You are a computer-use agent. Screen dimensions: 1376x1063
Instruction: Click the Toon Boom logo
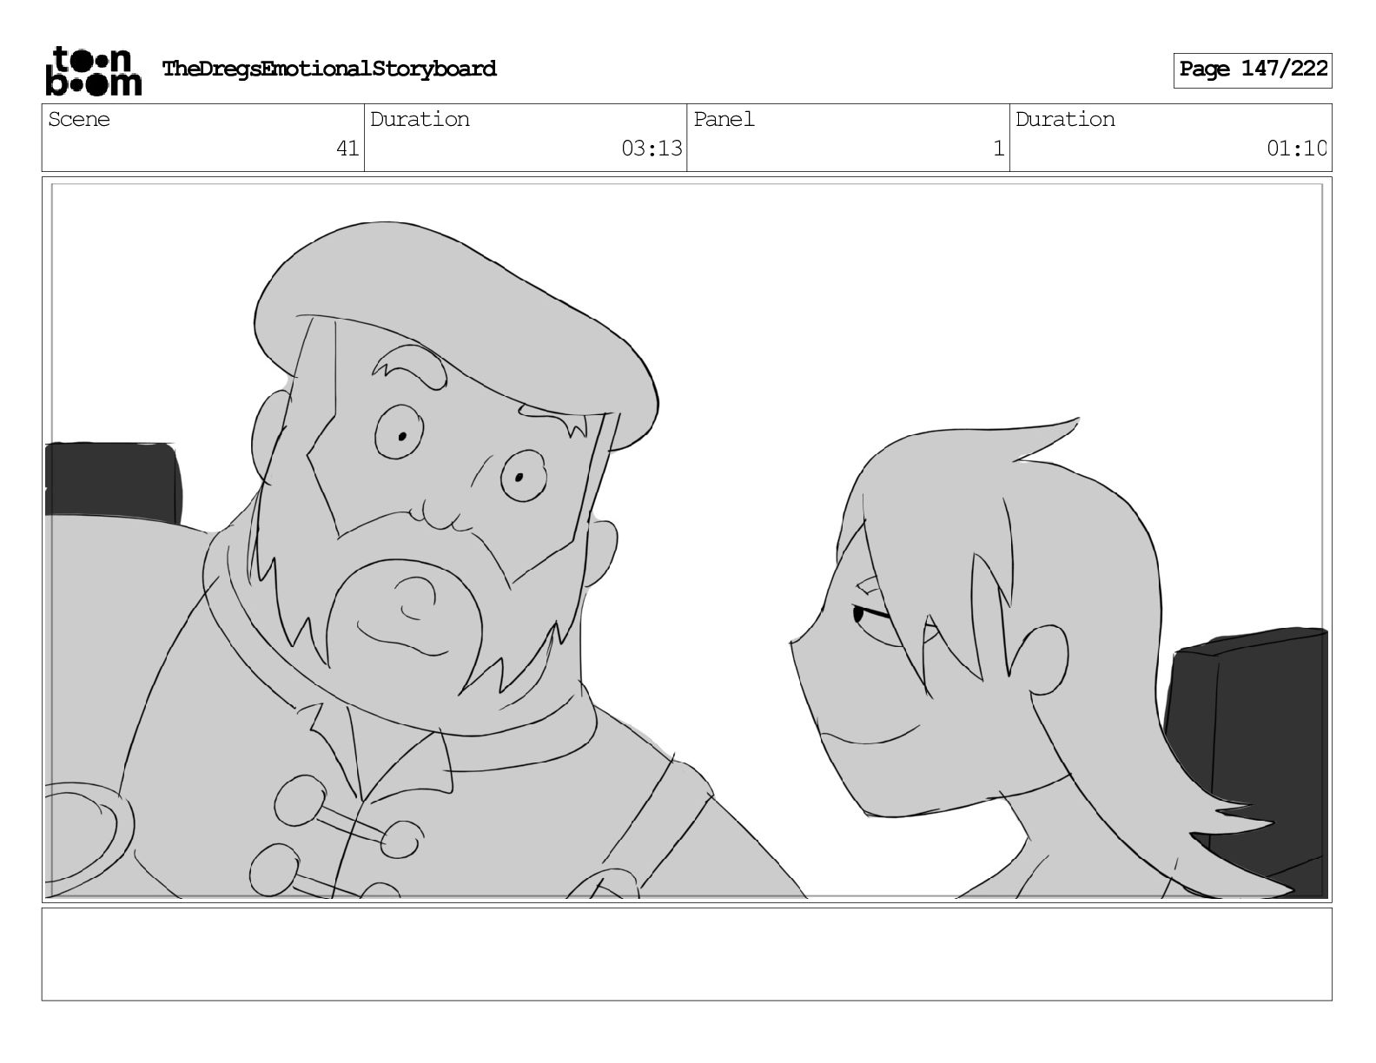[93, 70]
